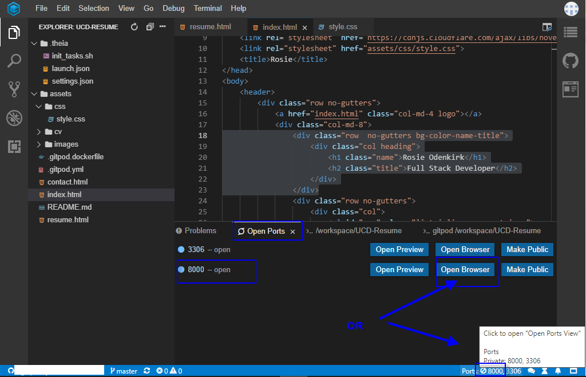Expand the cv folder
The image size is (586, 377).
pyautogui.click(x=39, y=132)
